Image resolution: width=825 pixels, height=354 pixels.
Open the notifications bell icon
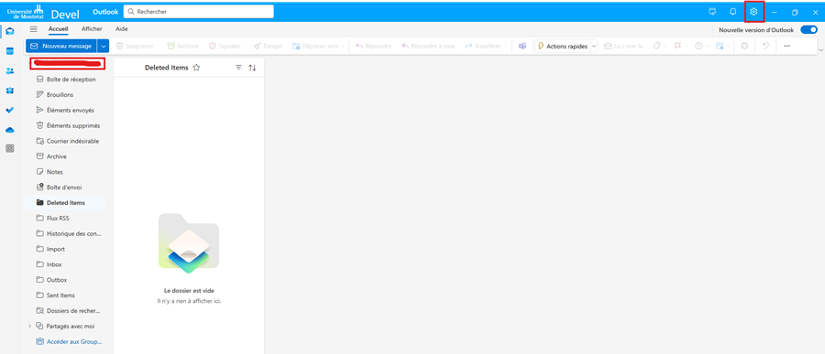tap(732, 12)
